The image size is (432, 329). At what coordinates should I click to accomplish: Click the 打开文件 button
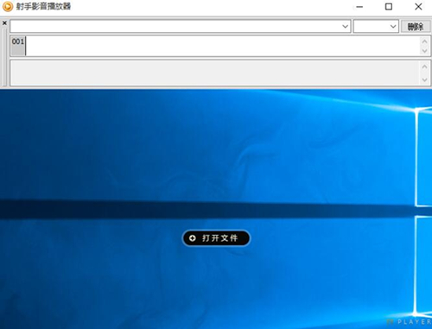coord(216,238)
